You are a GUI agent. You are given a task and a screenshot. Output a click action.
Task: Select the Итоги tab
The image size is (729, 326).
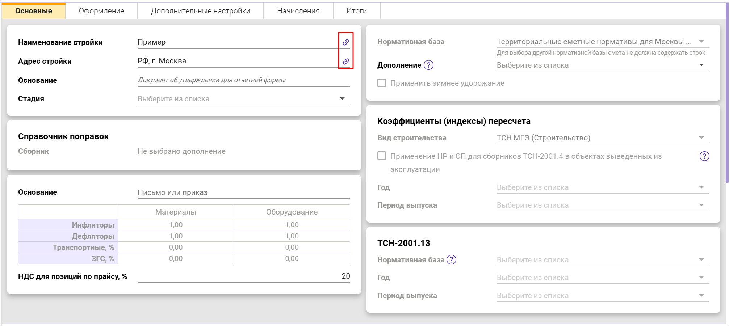point(356,11)
